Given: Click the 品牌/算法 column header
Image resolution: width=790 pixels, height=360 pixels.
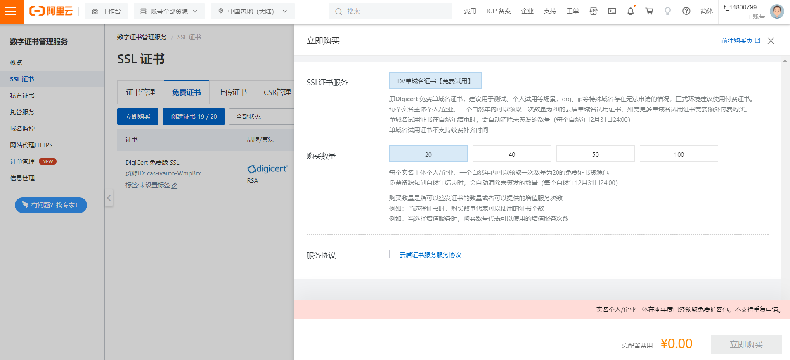Looking at the screenshot, I should [260, 140].
